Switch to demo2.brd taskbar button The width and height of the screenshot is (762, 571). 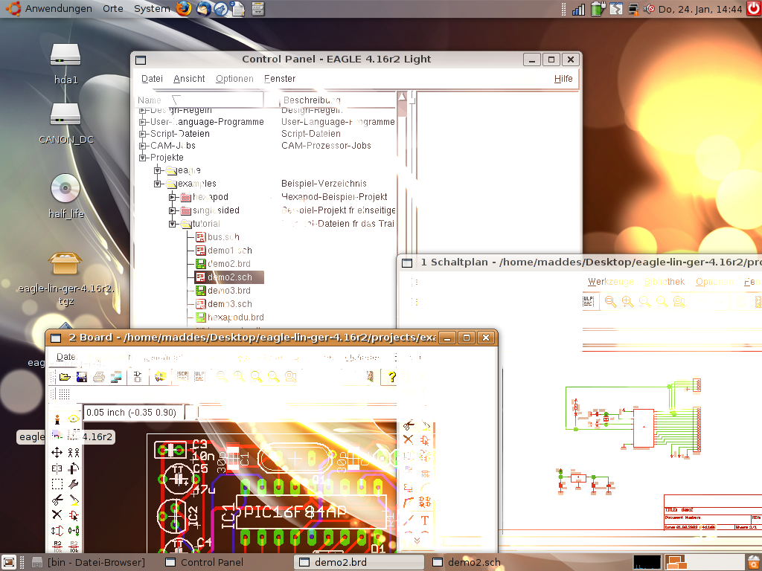(359, 562)
